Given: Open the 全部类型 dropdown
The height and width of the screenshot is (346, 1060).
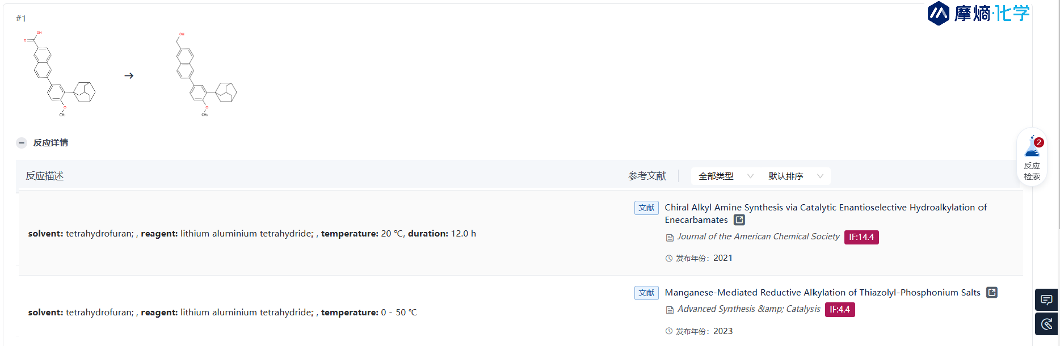Looking at the screenshot, I should click(726, 176).
